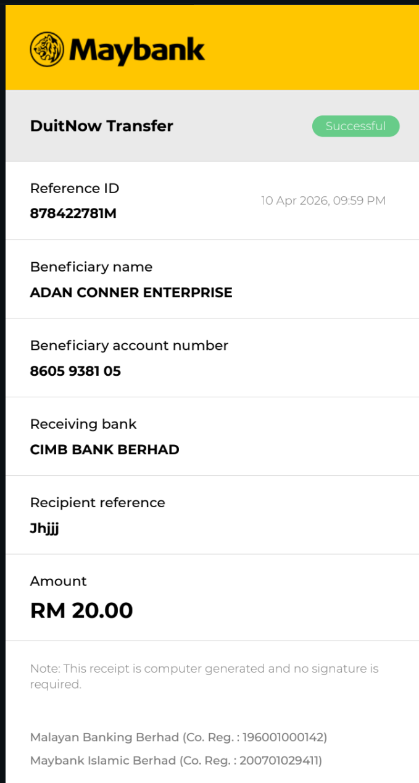Select CIMB BANK BERHAD text

(x=104, y=450)
